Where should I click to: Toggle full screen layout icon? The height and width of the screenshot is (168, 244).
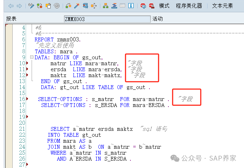[x=123, y=6]
